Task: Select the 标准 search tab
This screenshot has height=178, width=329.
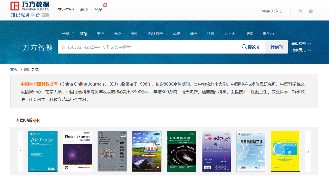Action: (193, 34)
